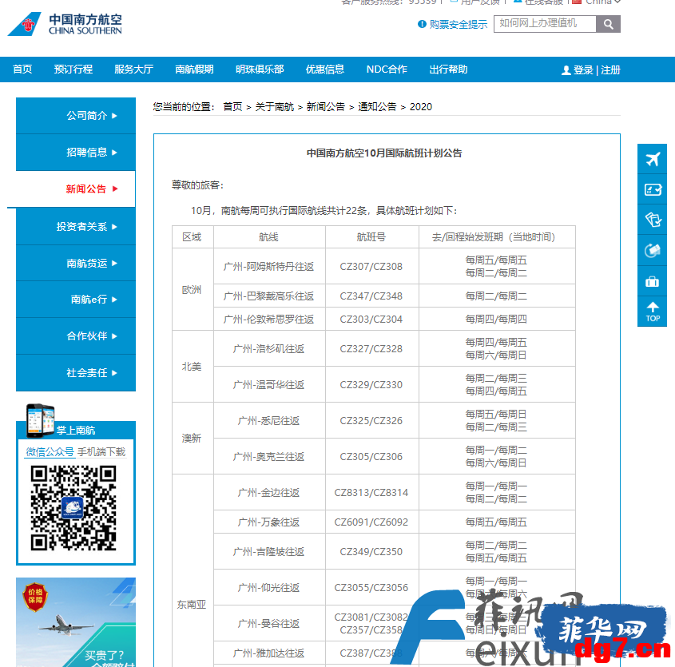Expand 投资者关系 in the left sidebar

76,227
